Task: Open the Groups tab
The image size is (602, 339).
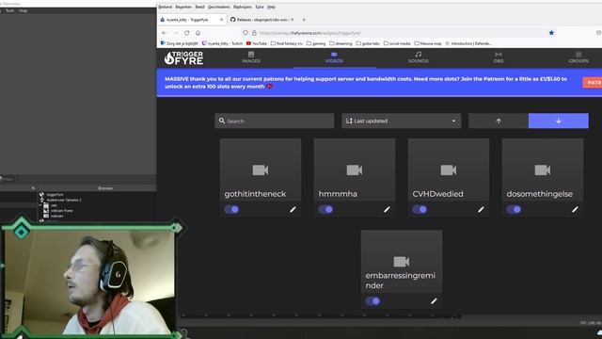Action: click(x=578, y=57)
